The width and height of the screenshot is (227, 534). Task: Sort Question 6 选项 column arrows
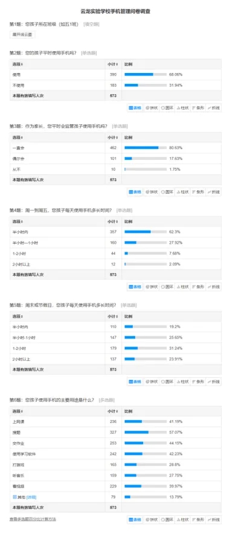(22, 411)
